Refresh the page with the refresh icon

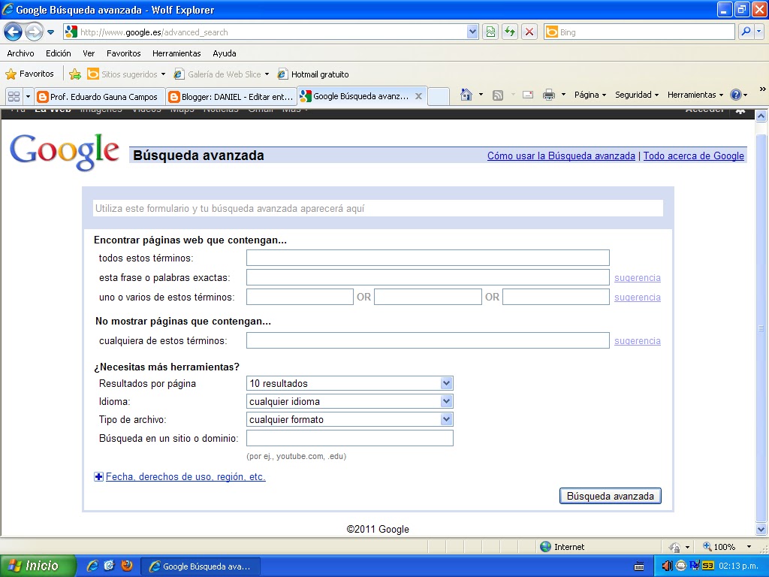(509, 32)
